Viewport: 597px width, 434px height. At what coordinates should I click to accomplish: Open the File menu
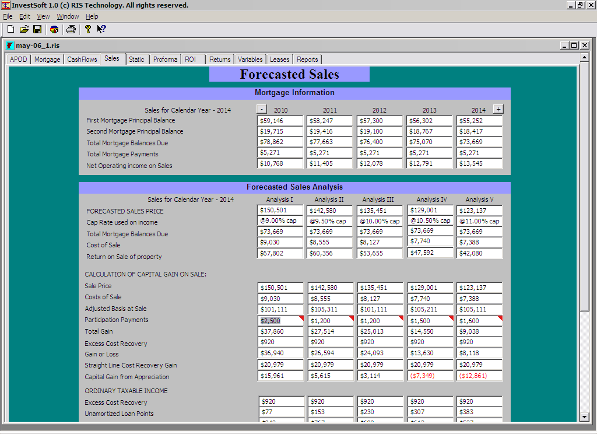[8, 16]
